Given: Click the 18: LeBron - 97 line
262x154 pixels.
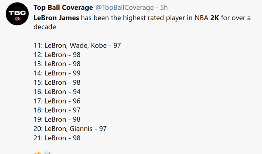Looking at the screenshot, I should coord(57,110).
